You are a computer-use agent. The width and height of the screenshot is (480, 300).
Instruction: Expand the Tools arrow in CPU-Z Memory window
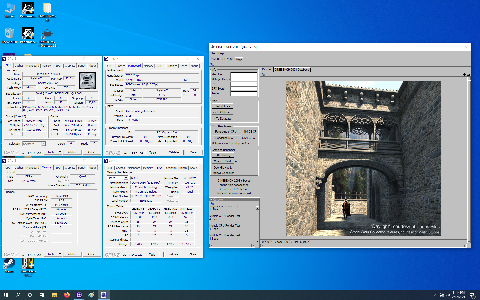60,254
